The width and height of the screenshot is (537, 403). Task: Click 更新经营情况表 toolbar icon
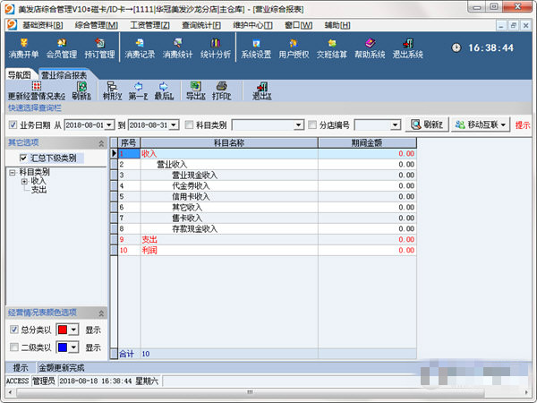click(37, 91)
